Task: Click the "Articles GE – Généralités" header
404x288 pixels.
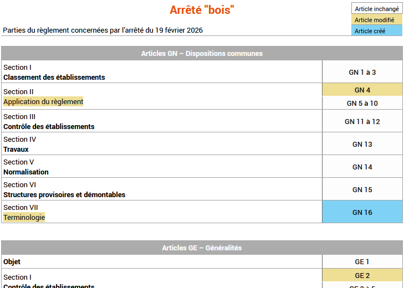Action: 202,248
